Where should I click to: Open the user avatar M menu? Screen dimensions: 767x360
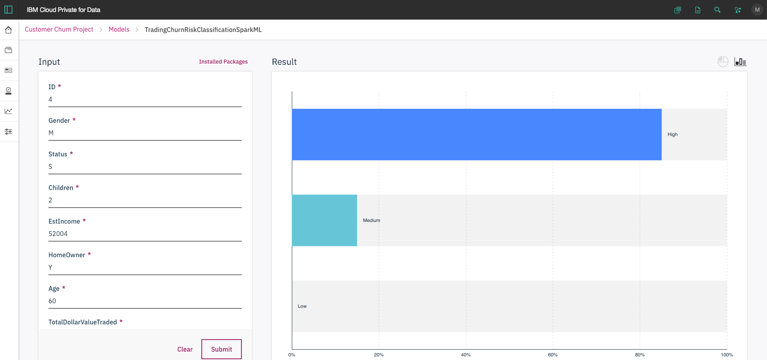point(757,10)
